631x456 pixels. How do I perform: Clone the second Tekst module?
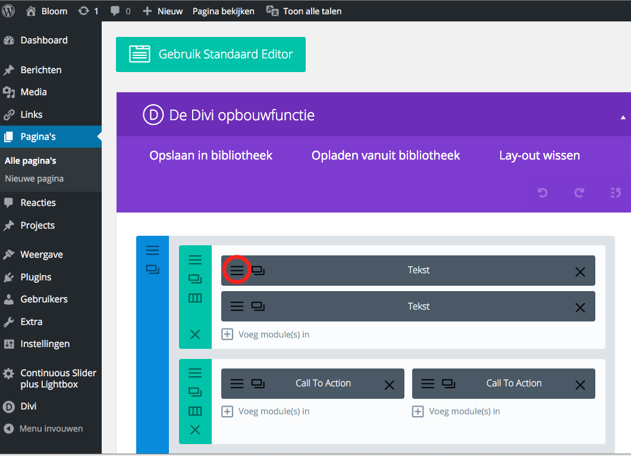click(x=258, y=307)
